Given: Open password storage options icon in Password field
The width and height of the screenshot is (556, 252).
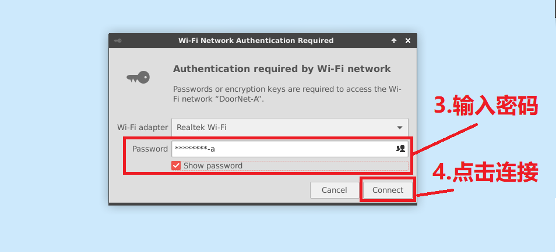Looking at the screenshot, I should click(x=400, y=149).
